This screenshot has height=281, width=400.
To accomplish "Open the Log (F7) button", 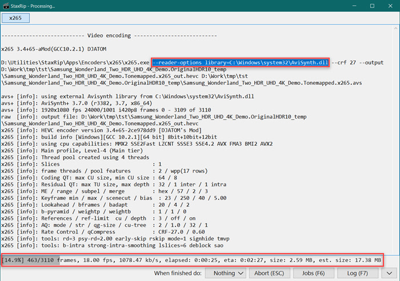I will pyautogui.click(x=357, y=273).
